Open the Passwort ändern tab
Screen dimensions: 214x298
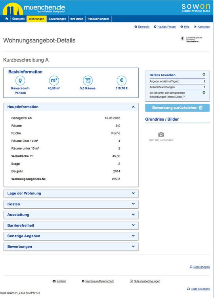click(x=98, y=19)
